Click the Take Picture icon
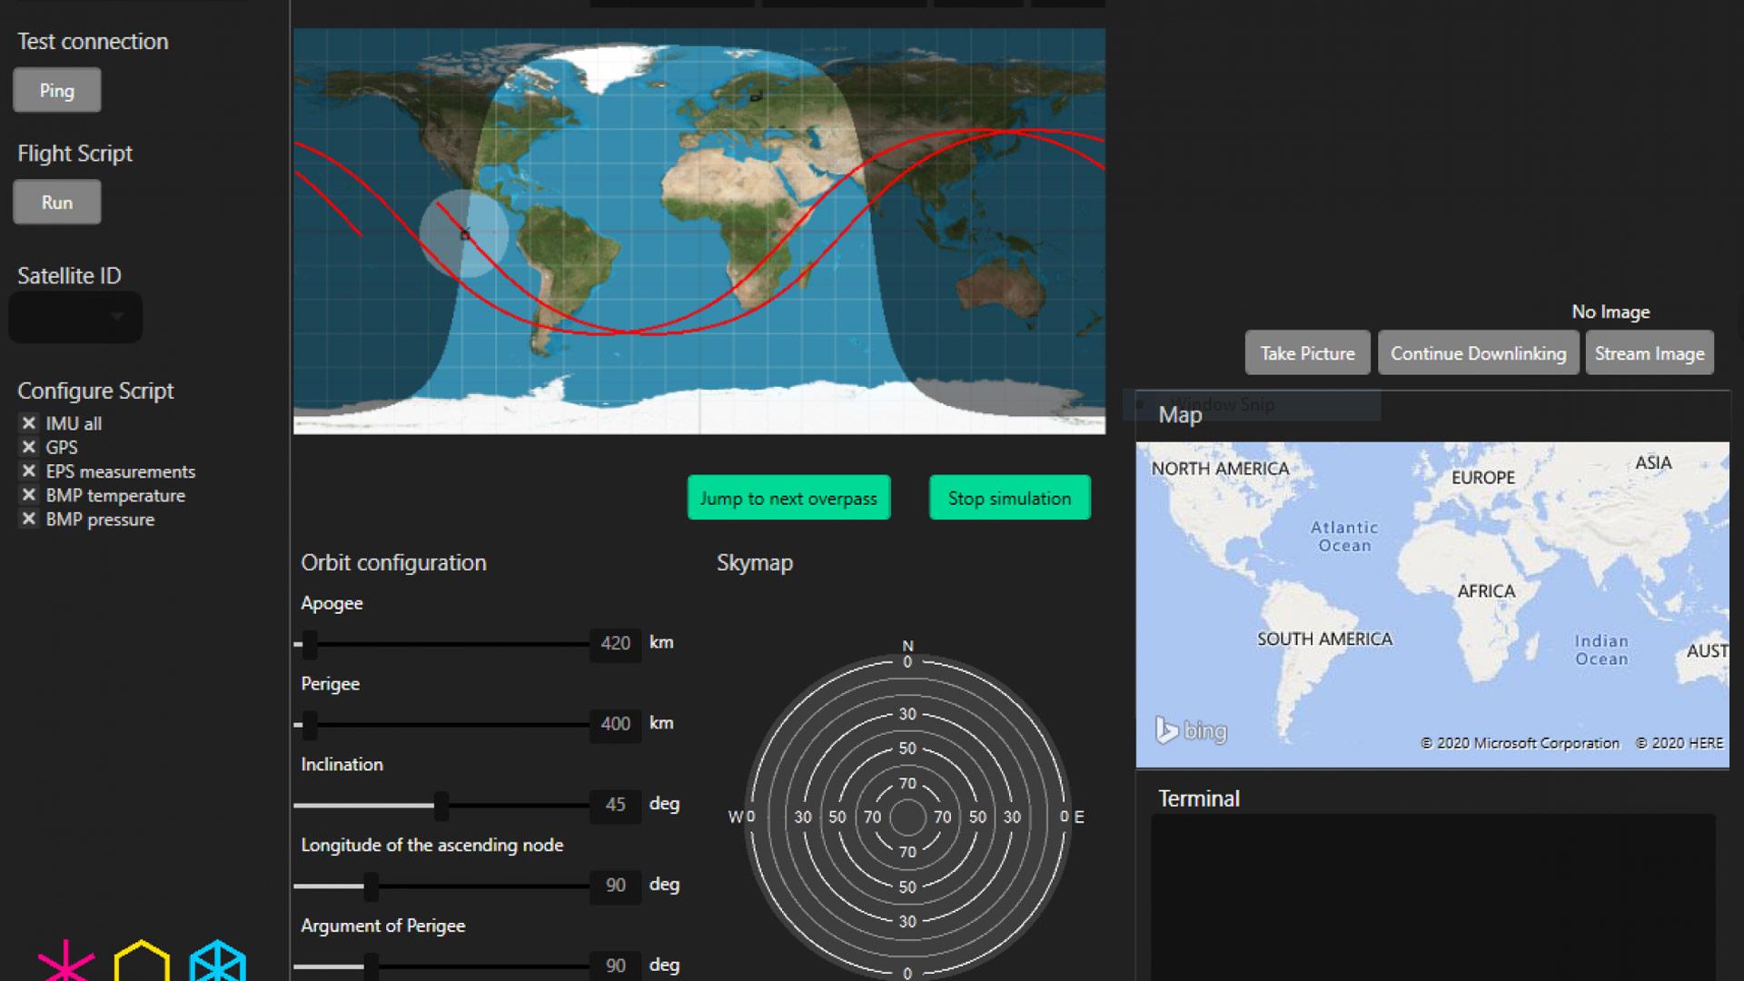Viewport: 1744px width, 981px height. coord(1307,353)
